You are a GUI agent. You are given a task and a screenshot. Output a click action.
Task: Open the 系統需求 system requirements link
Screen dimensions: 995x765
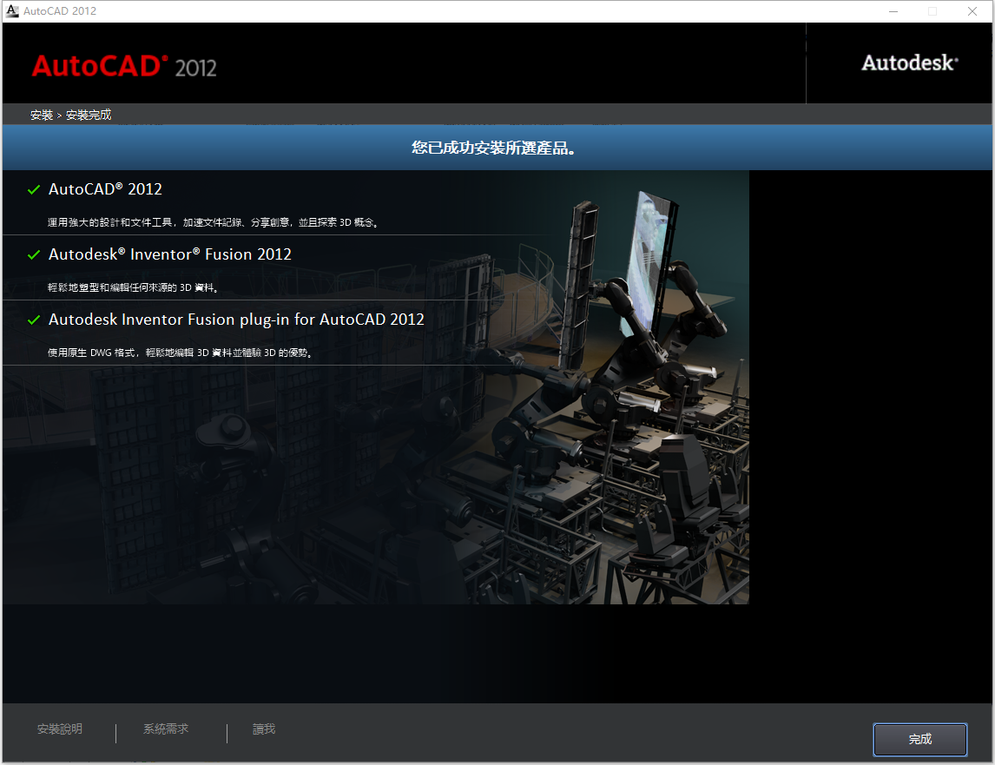166,729
